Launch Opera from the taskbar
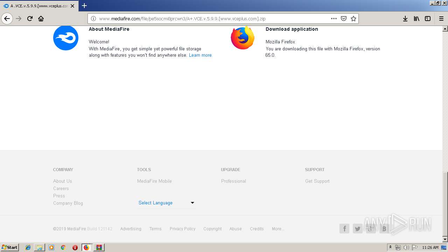 click(75, 247)
